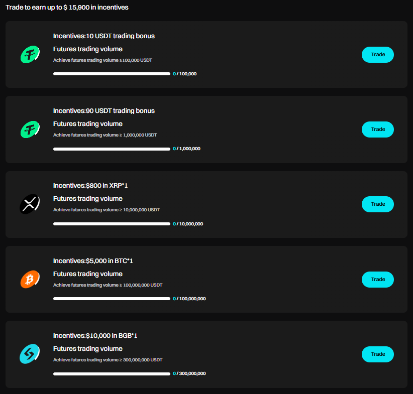Select the 'Incentives:10 USDT trading bonus' heading
The width and height of the screenshot is (413, 394).
pos(104,36)
